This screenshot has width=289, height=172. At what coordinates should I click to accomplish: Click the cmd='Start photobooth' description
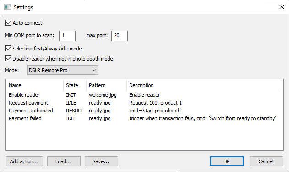[x=155, y=111]
